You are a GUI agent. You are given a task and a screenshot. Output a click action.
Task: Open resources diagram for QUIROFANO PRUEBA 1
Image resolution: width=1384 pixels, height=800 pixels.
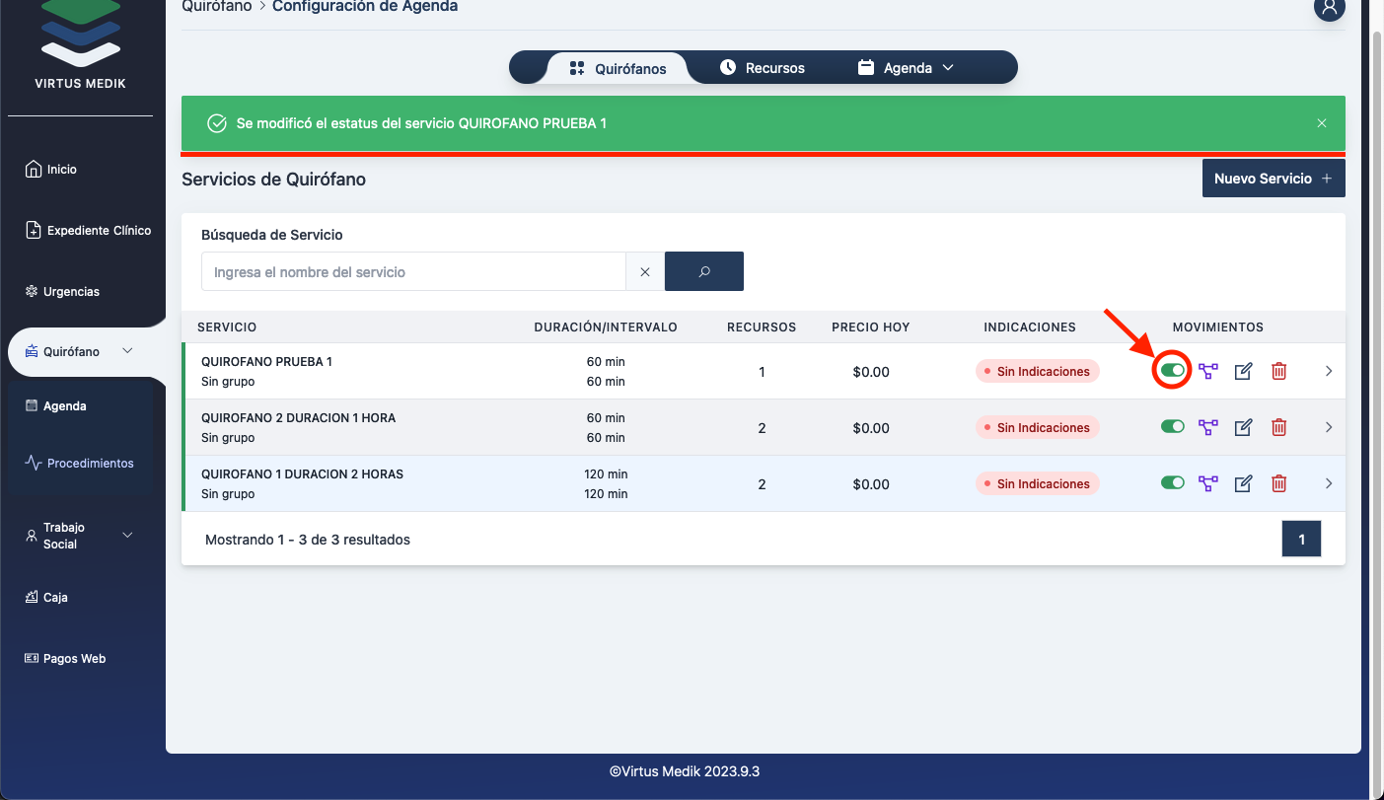1208,372
